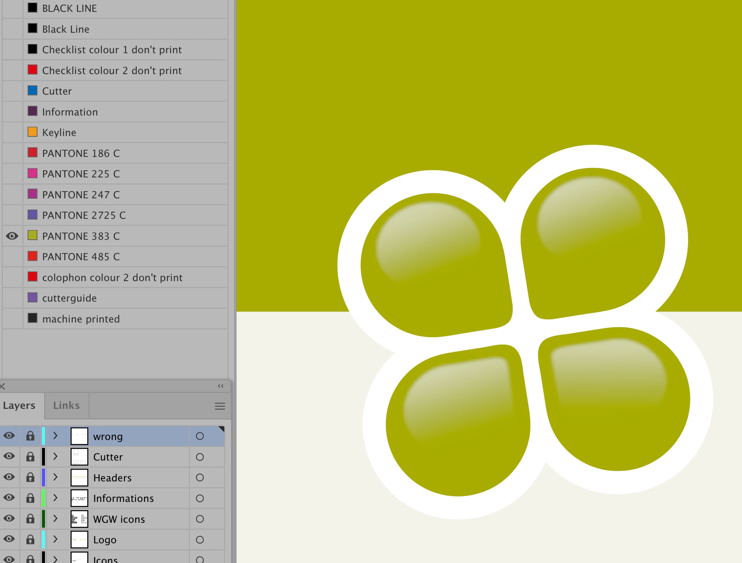
Task: Expand the Icons layer
Action: 56,559
